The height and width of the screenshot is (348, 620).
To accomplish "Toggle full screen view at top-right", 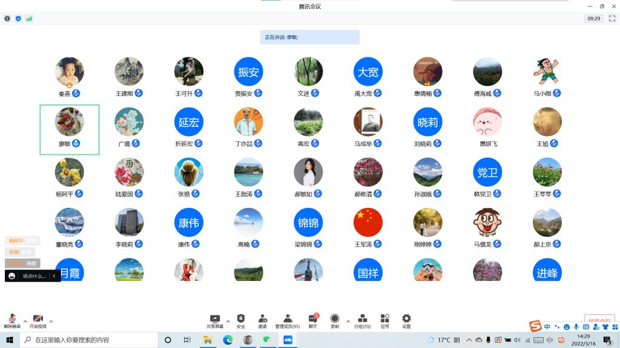I will 612,19.
